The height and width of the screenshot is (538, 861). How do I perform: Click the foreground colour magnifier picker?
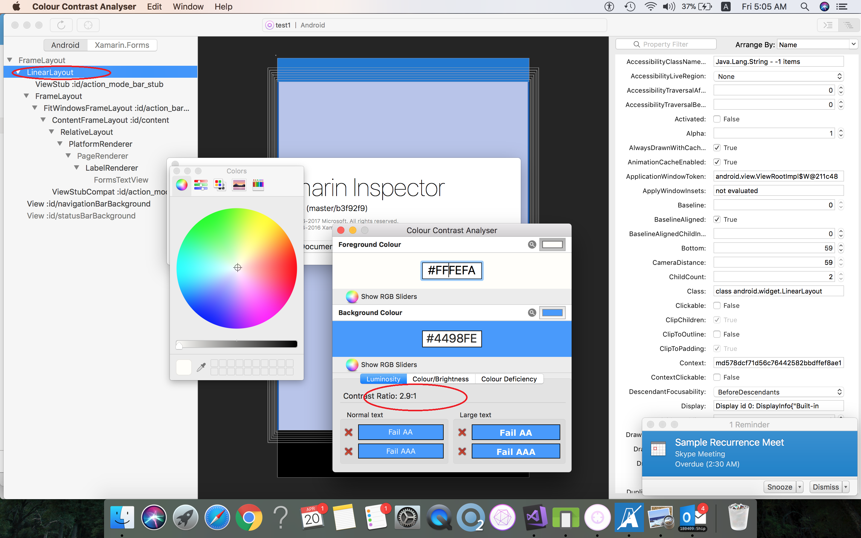pyautogui.click(x=532, y=244)
